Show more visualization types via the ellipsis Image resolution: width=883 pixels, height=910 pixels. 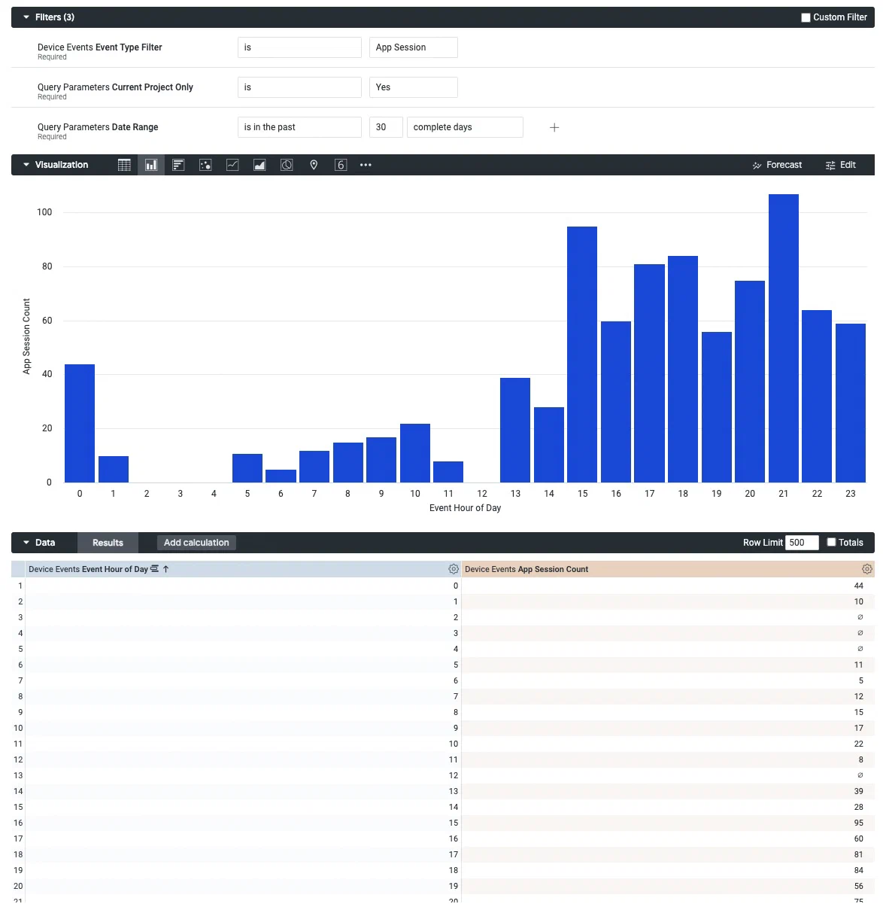(x=366, y=165)
